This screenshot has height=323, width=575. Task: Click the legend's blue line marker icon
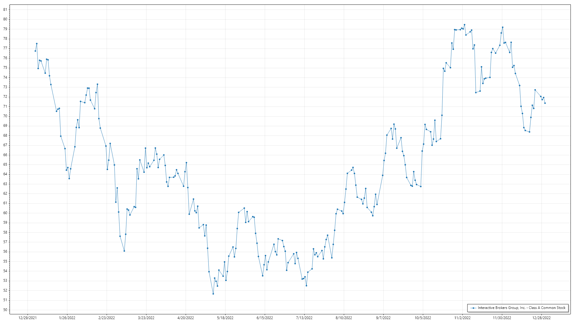pos(473,308)
